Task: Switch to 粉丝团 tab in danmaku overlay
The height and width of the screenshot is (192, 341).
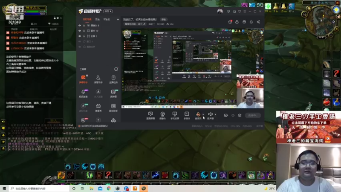Action: [x=53, y=29]
